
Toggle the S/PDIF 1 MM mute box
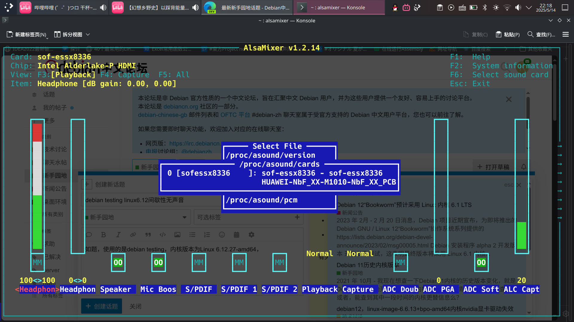pyautogui.click(x=239, y=263)
